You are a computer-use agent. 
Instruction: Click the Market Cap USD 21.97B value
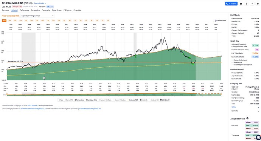255,95
